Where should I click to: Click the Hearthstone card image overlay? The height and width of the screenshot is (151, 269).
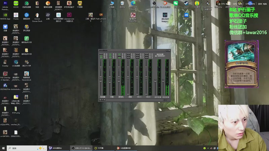[241, 64]
